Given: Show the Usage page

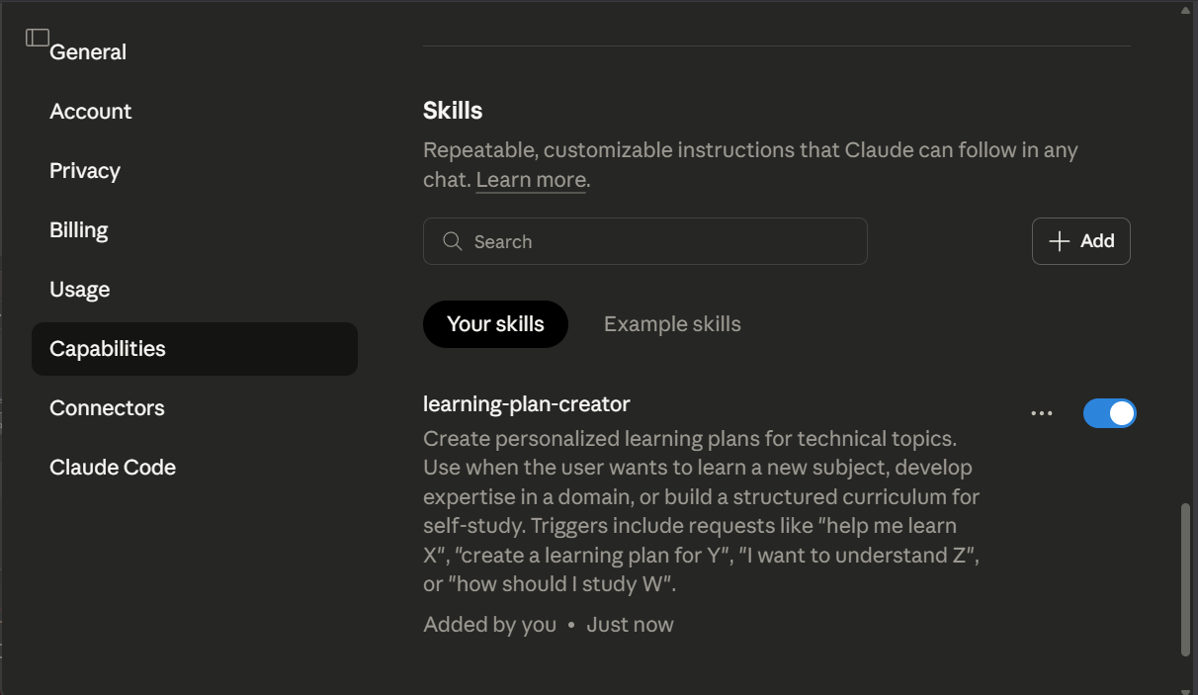Looking at the screenshot, I should click(x=80, y=290).
